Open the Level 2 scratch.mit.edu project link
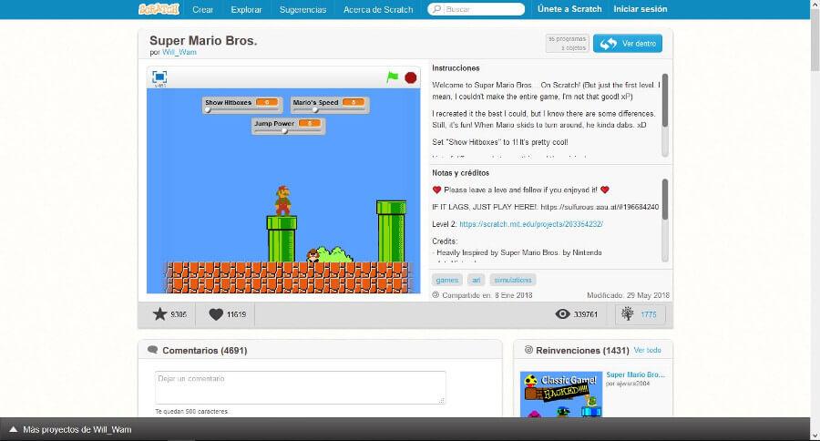The width and height of the screenshot is (820, 441). click(x=531, y=224)
